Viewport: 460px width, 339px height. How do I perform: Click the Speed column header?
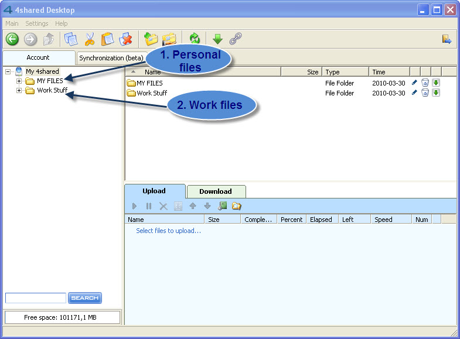pyautogui.click(x=391, y=220)
